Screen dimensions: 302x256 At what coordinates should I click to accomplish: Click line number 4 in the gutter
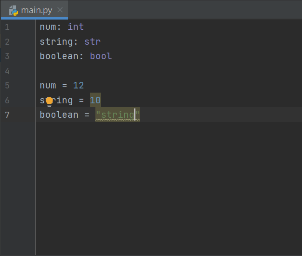7,71
